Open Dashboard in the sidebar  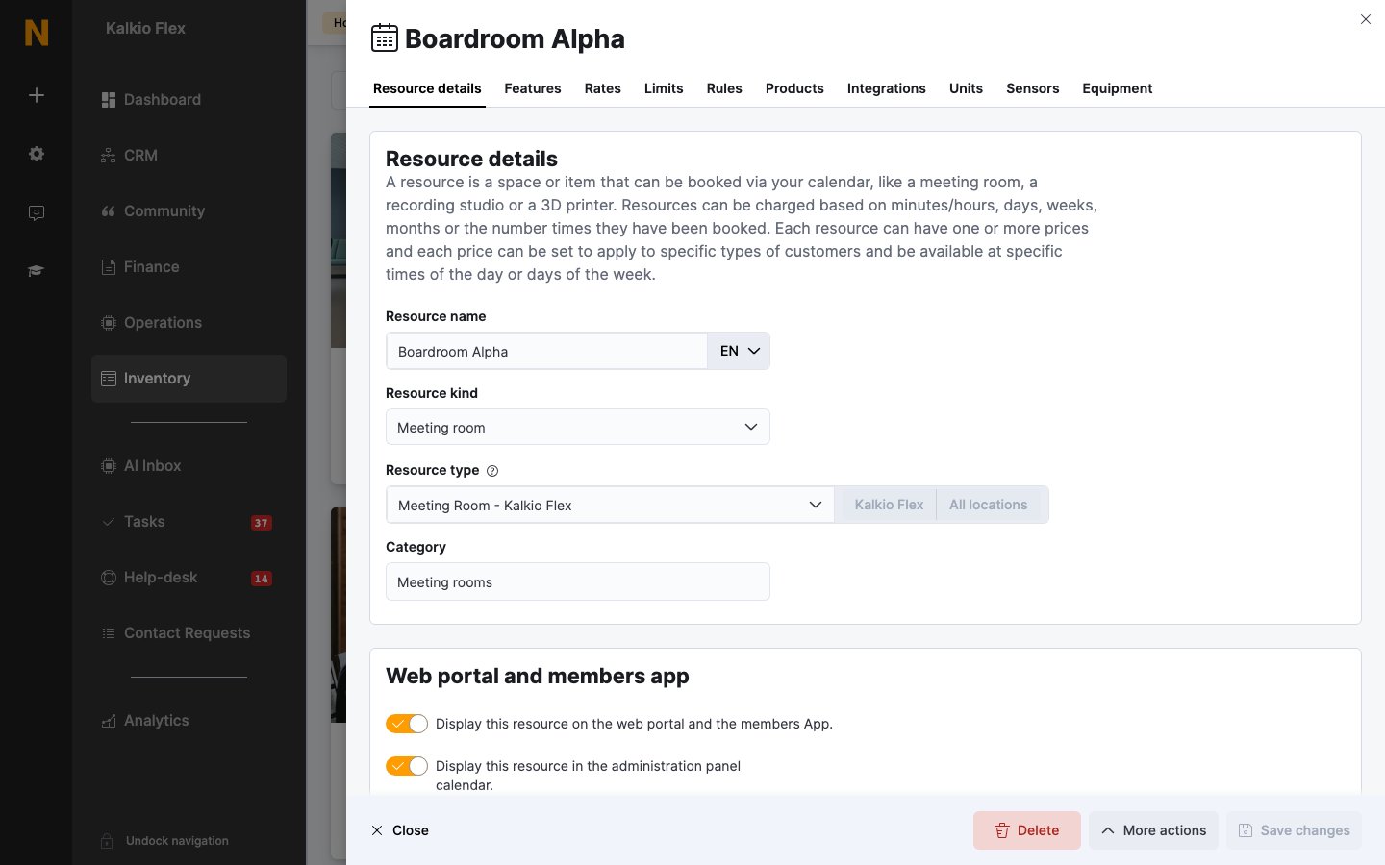click(189, 100)
